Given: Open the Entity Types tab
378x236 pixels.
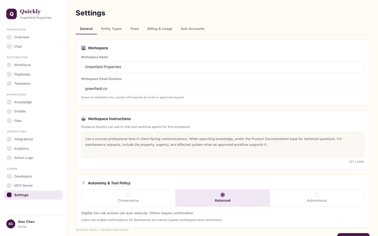Looking at the screenshot, I should coord(111,29).
